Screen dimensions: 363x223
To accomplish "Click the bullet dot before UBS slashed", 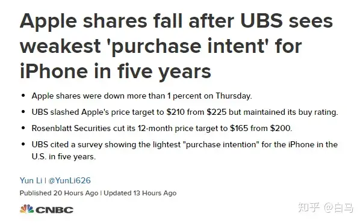I will pos(23,112).
